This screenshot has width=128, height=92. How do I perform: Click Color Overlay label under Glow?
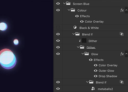[x=108, y=65]
